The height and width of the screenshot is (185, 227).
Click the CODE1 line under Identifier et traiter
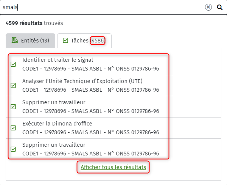[x=91, y=69]
